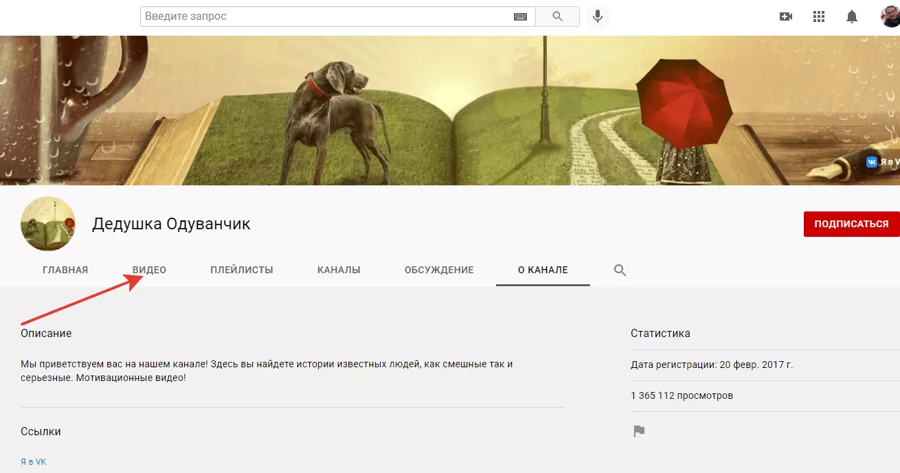The height and width of the screenshot is (473, 900).
Task: Open the Я в VK link
Action: click(34, 462)
